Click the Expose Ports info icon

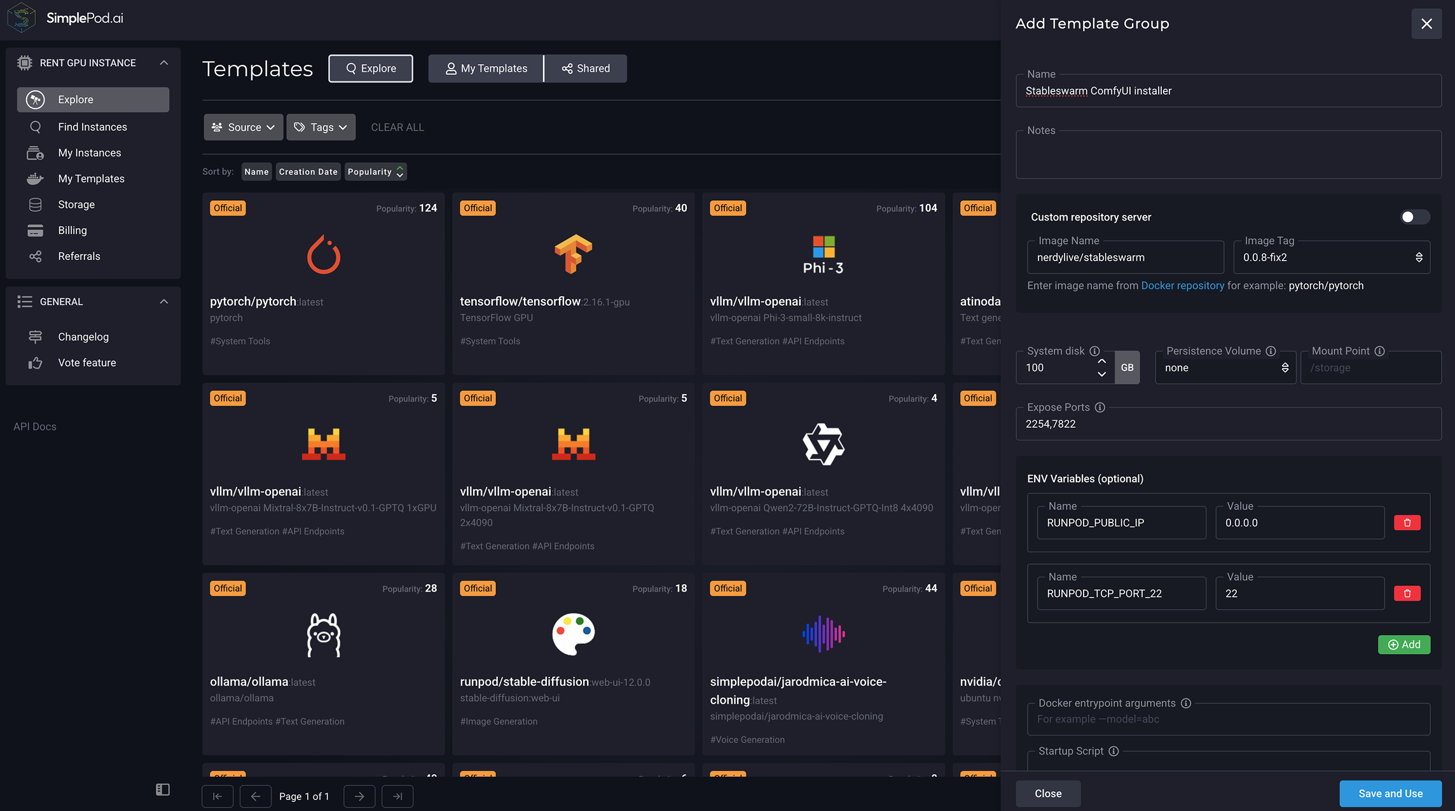[1100, 407]
